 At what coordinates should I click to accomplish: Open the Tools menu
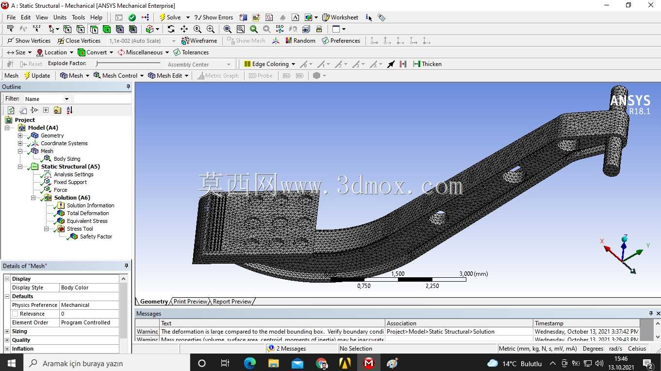point(79,17)
